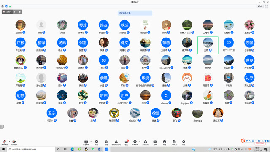
Task: Expand the share screen options arrow
Action: [91, 142]
